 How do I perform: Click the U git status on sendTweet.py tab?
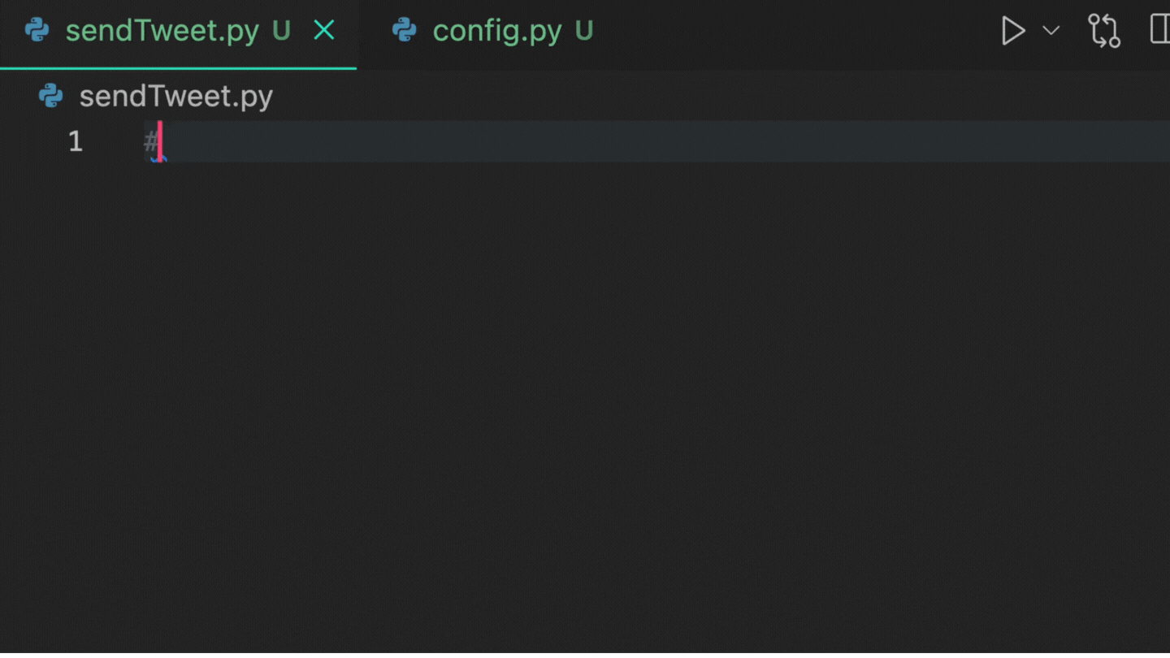[281, 31]
